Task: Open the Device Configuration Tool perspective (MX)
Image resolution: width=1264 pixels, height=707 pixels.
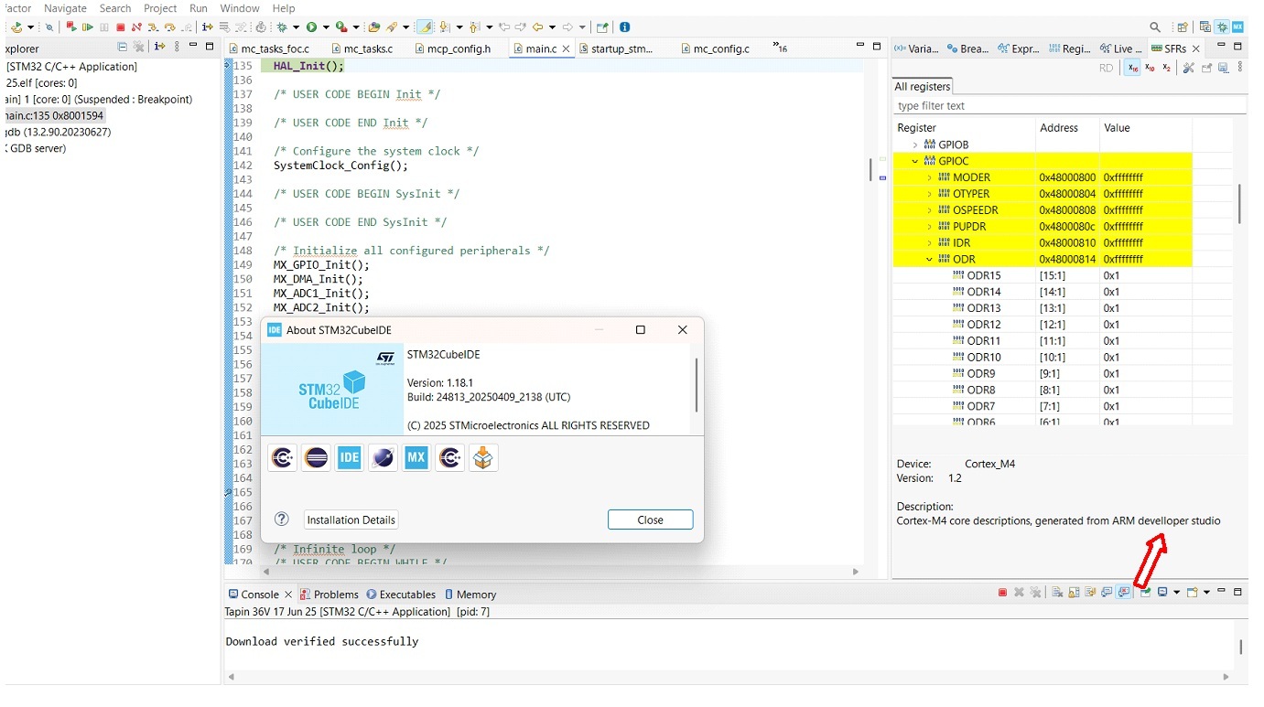Action: [1237, 27]
